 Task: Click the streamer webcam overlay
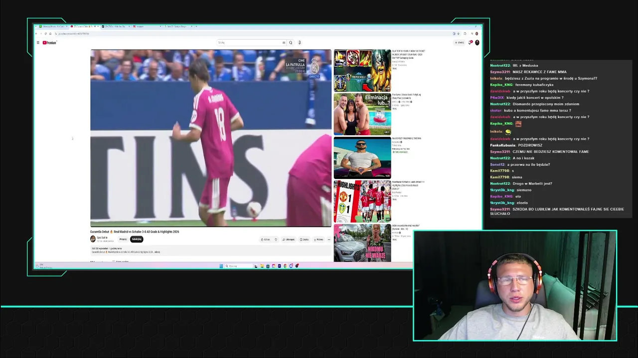515,286
